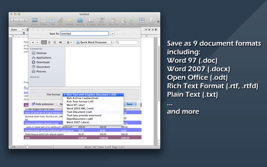Go forward in the file browser
Viewport: 267px width, 167px height.
38,42
